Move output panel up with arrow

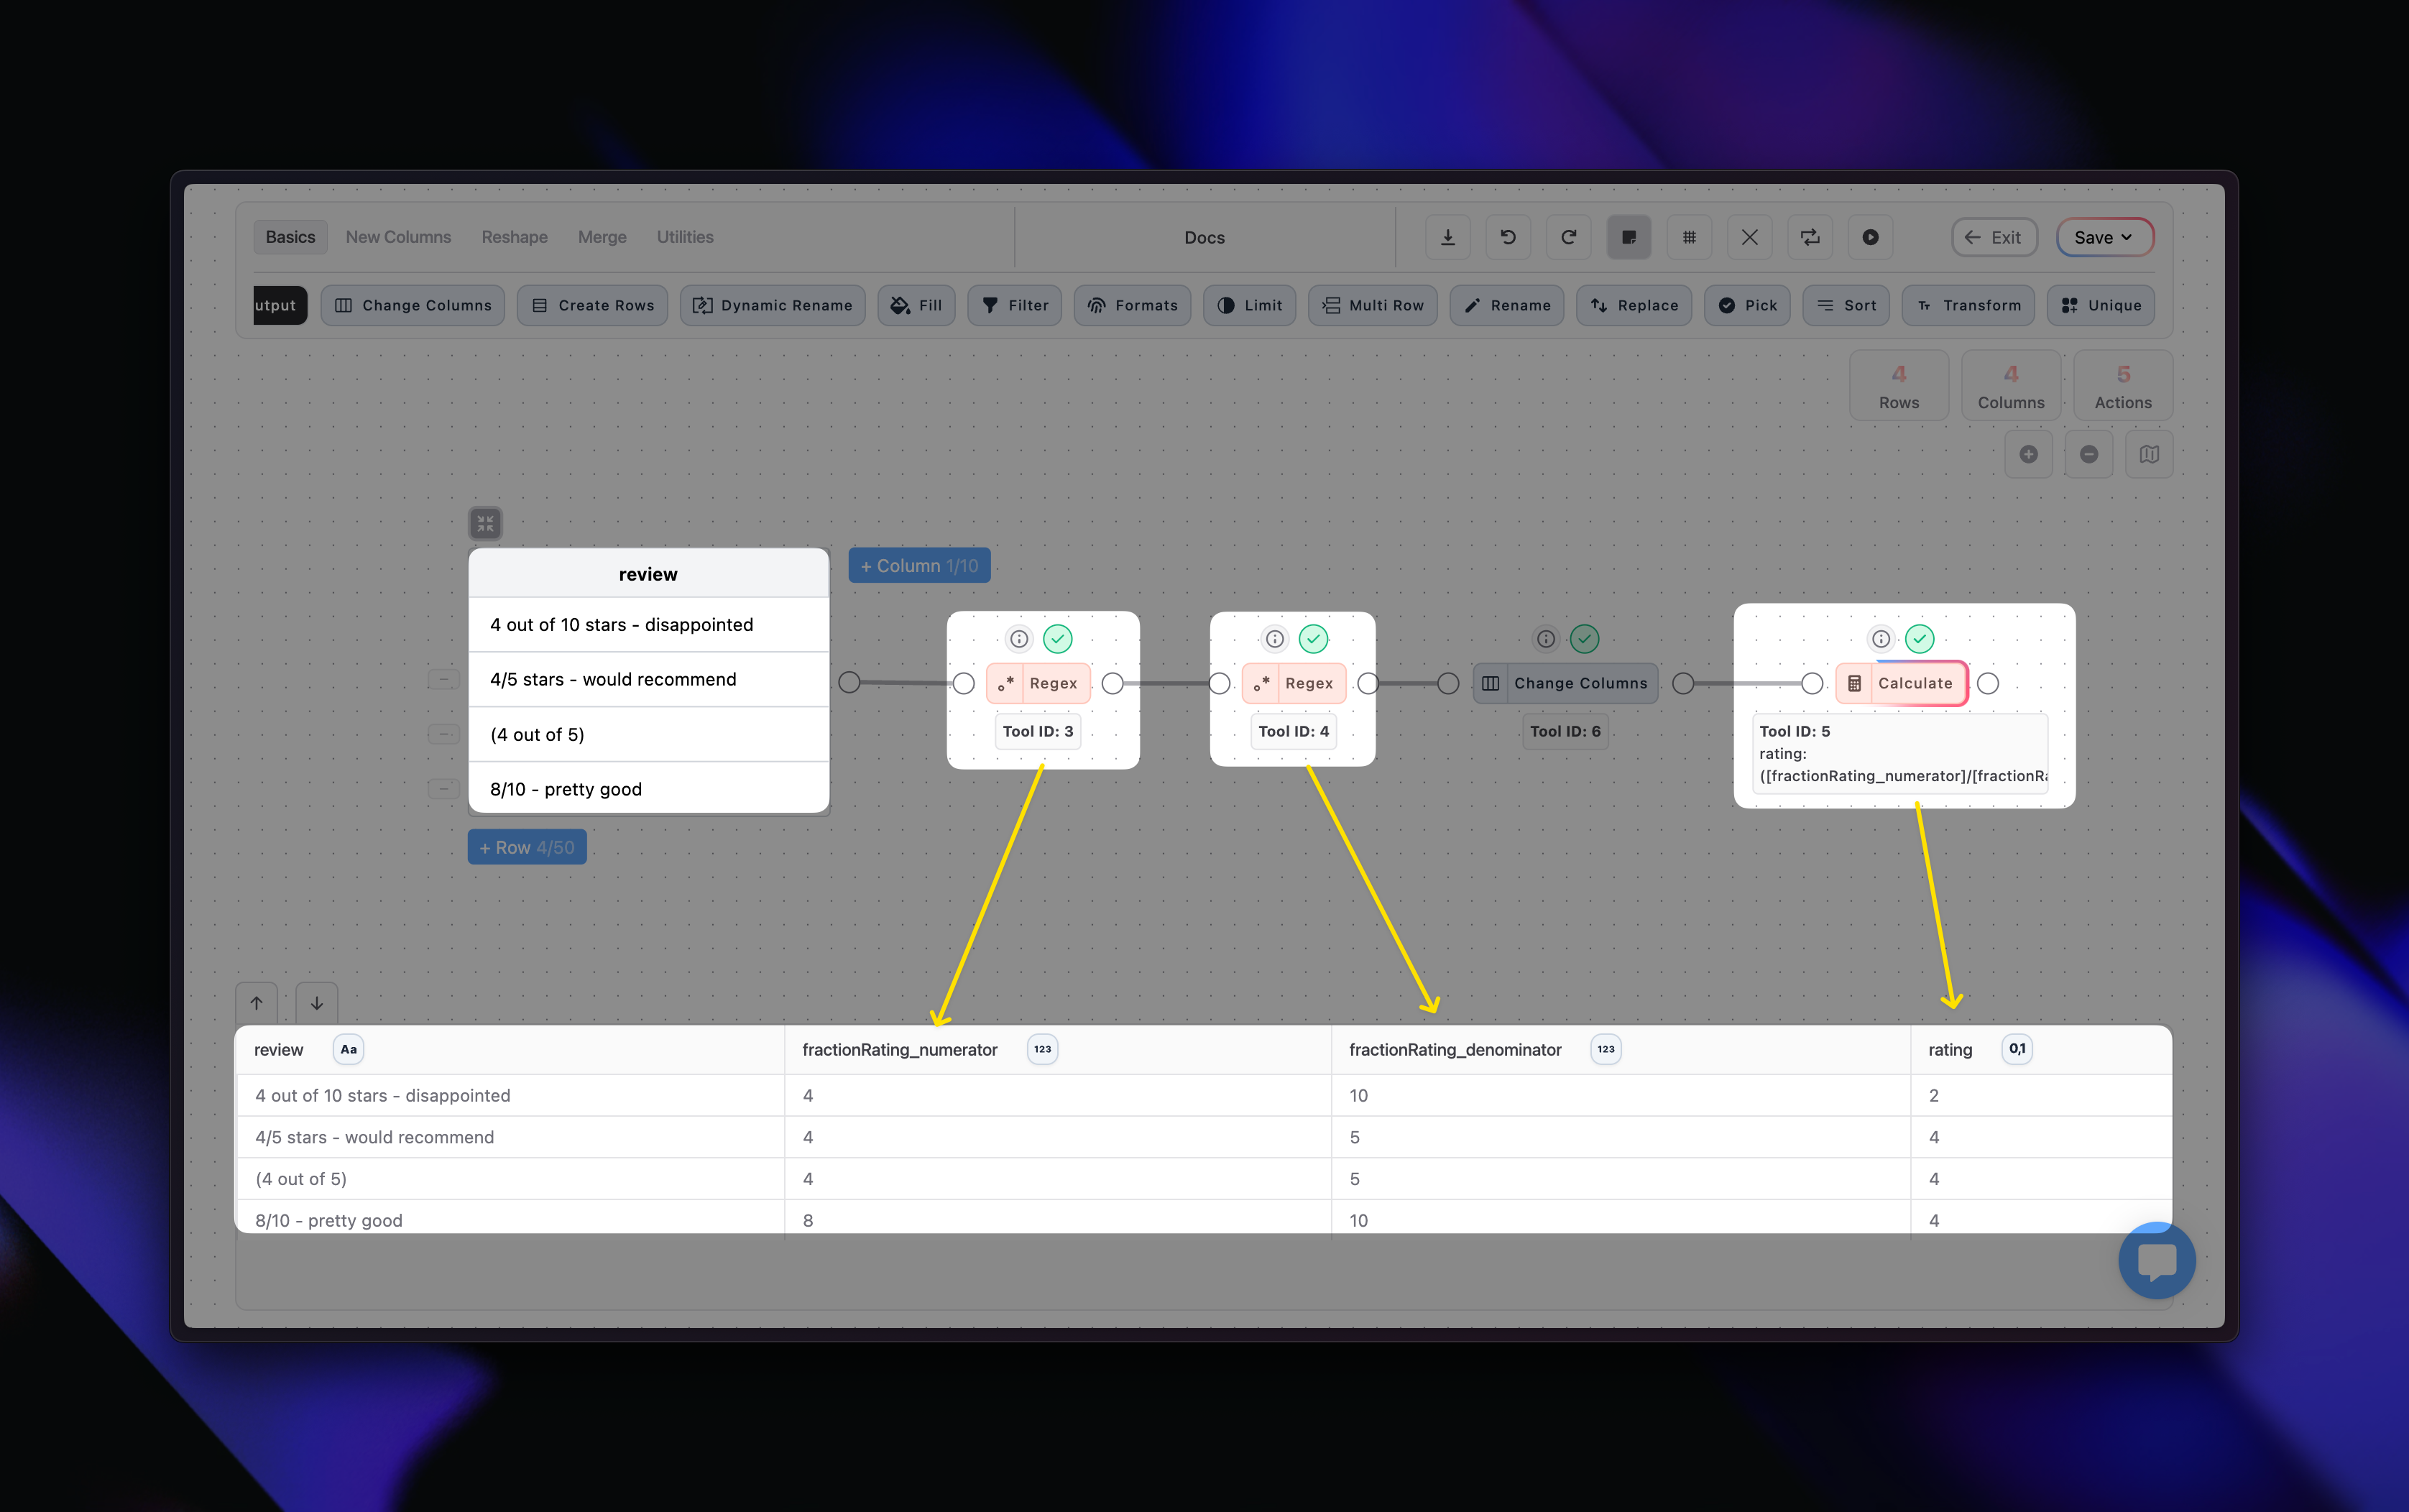coord(256,1003)
